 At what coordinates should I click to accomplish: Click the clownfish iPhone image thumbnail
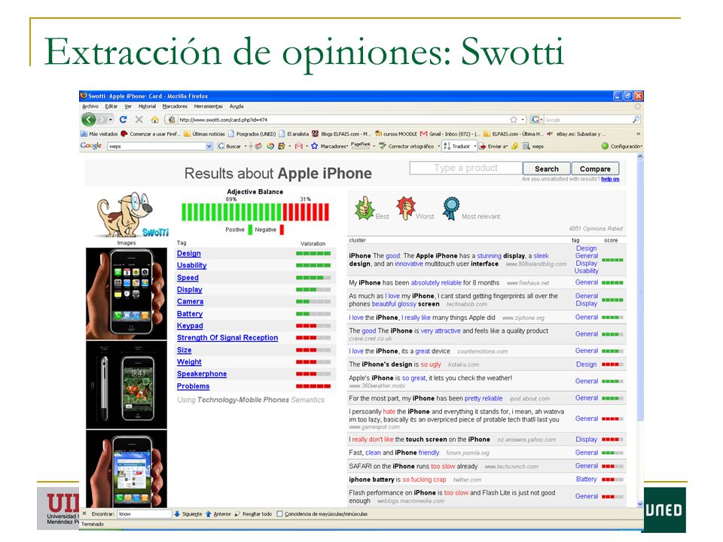[x=127, y=385]
